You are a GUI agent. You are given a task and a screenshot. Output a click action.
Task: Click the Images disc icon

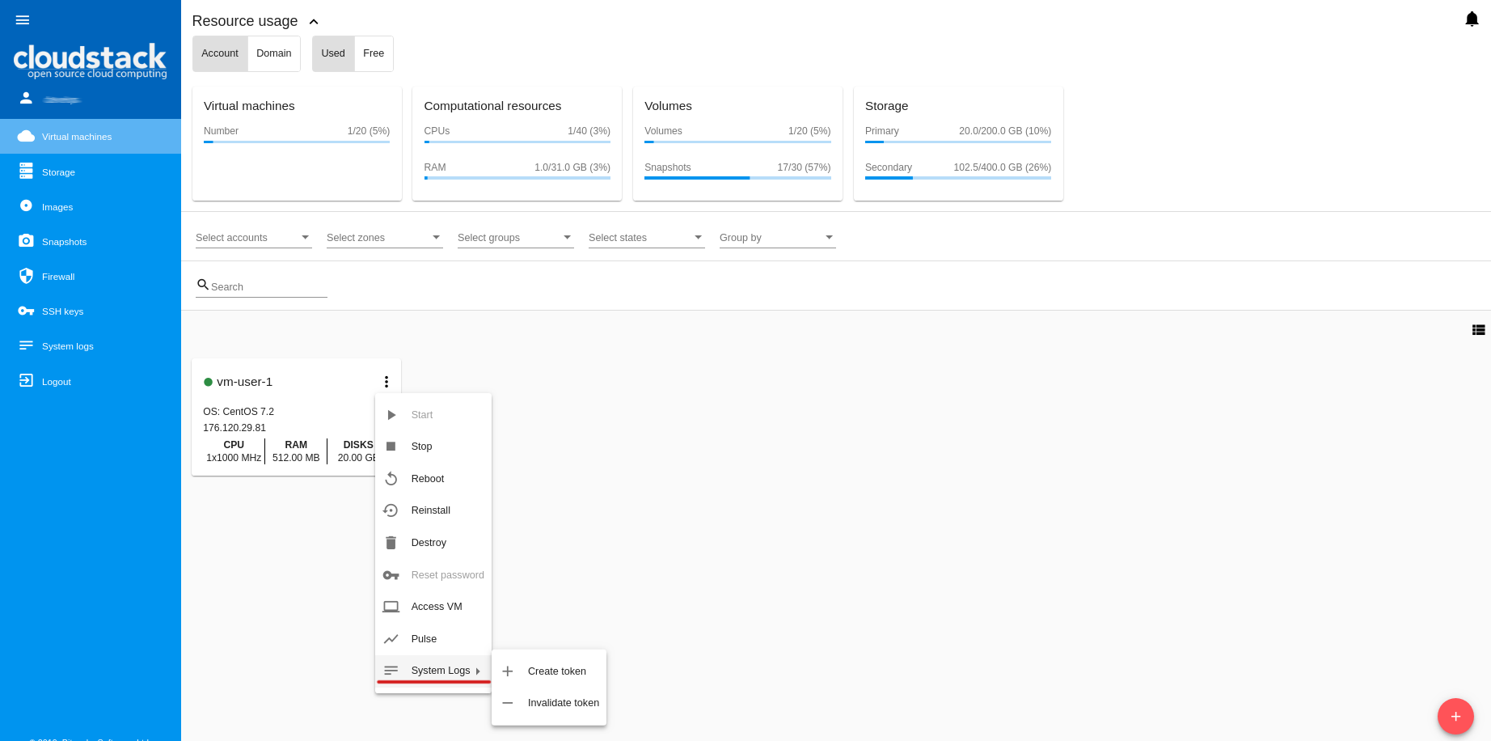(x=26, y=205)
